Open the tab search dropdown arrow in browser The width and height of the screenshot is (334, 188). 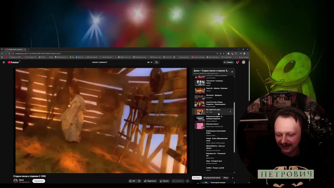(x=2, y=49)
